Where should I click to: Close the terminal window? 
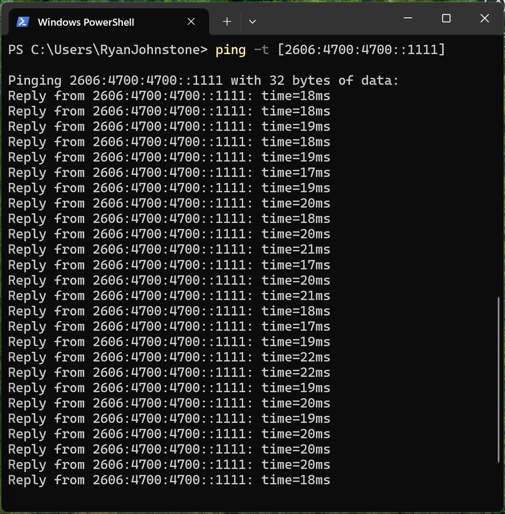(x=484, y=19)
